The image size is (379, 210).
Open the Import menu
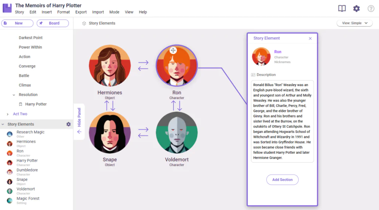pos(98,12)
